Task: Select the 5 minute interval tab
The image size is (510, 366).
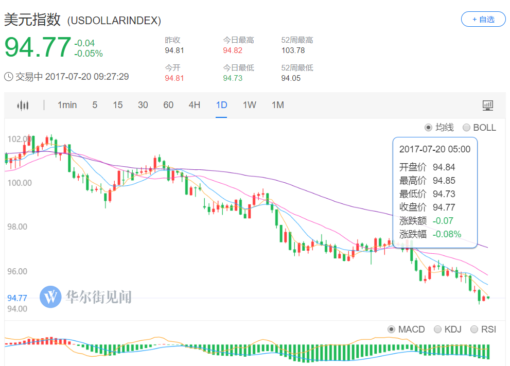Action: pos(95,105)
